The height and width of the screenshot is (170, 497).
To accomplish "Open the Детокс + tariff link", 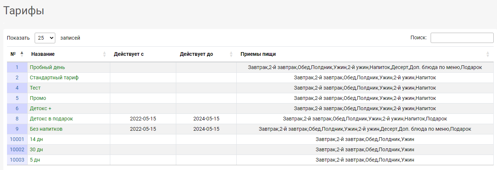I will tap(41, 109).
